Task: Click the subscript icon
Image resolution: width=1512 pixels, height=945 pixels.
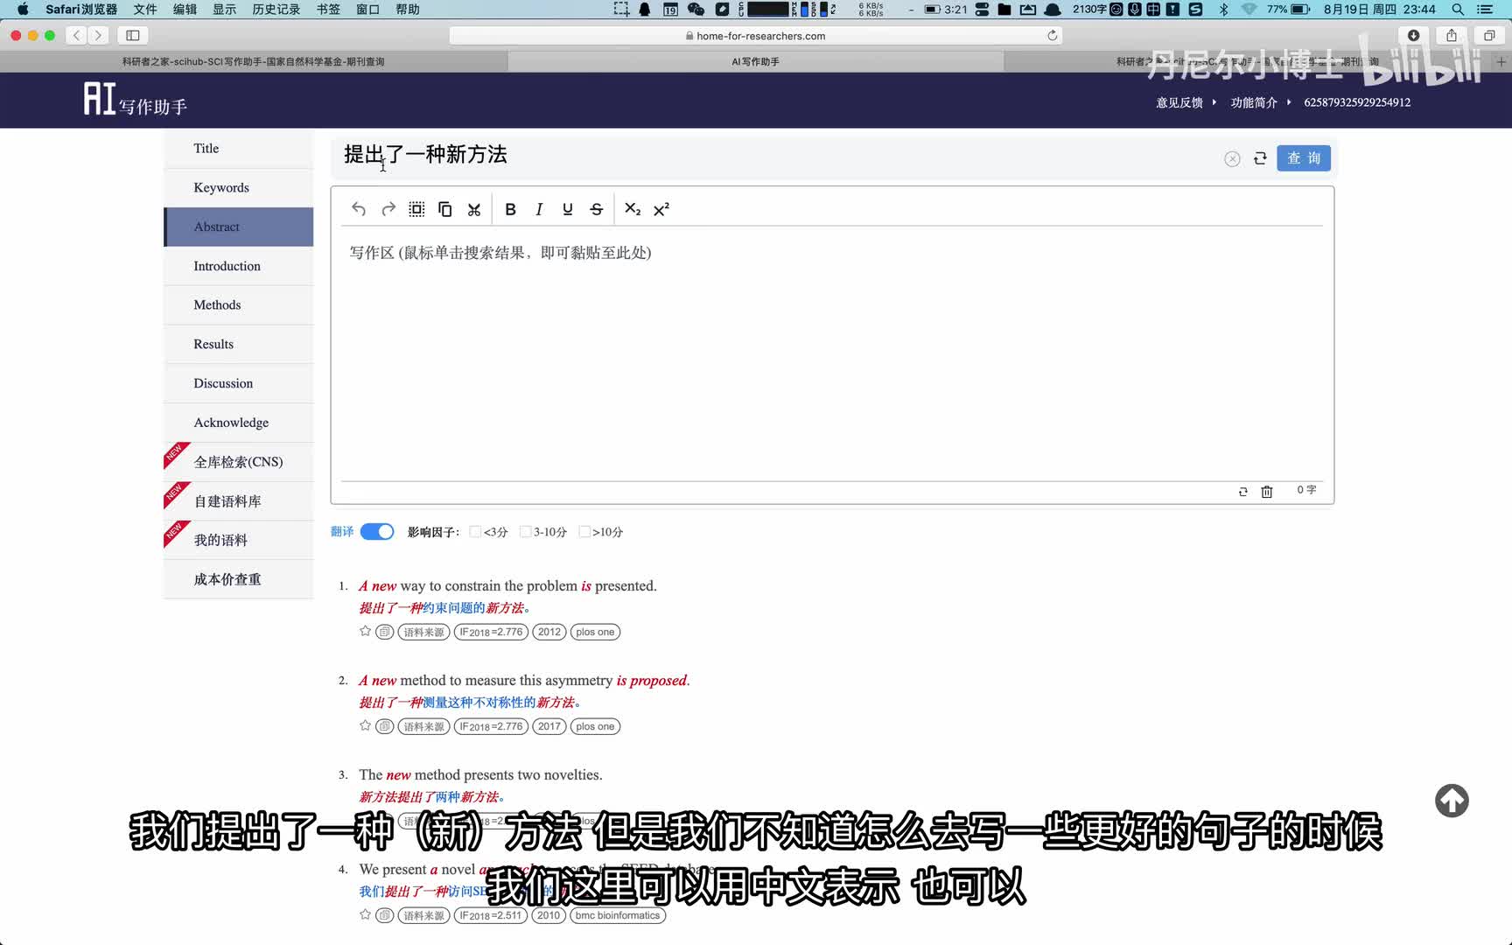Action: point(633,209)
